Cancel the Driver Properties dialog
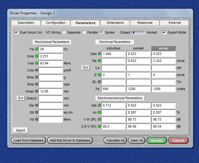Screen dimensions: 199x163 pyautogui.click(x=178, y=140)
